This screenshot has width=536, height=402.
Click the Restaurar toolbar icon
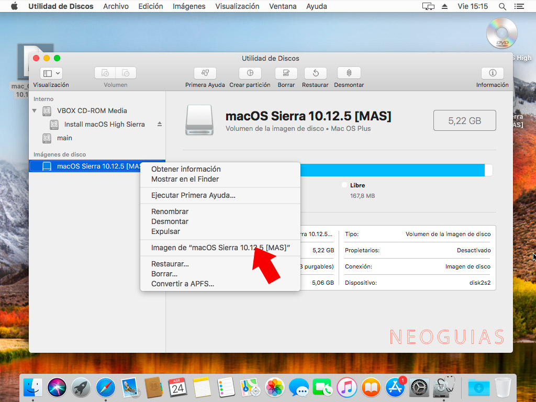click(315, 73)
